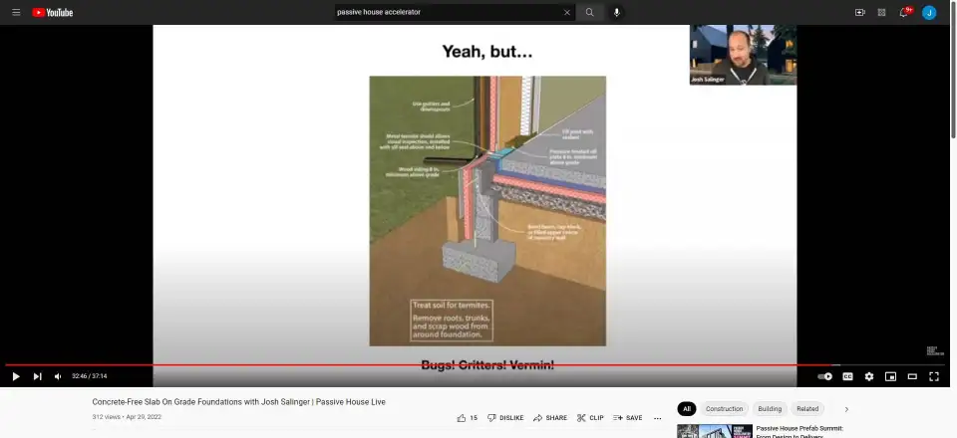Toggle theater mode view
Viewport: 957px width, 438px height.
pos(912,376)
